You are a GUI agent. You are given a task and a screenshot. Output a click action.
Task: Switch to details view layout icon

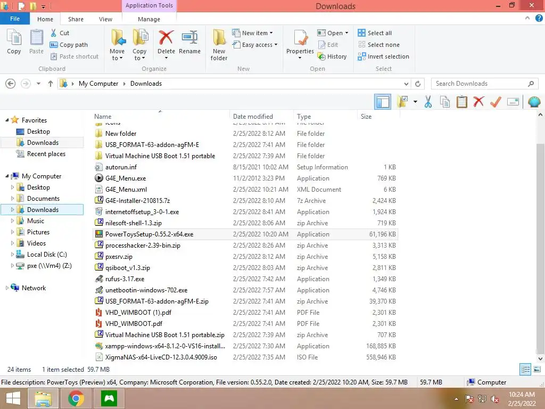(x=525, y=370)
